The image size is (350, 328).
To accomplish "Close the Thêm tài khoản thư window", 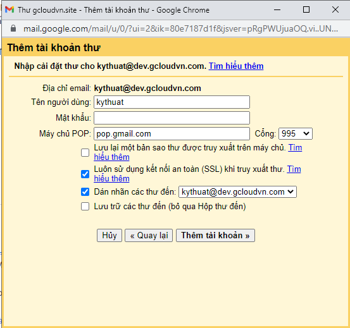I will pyautogui.click(x=335, y=9).
